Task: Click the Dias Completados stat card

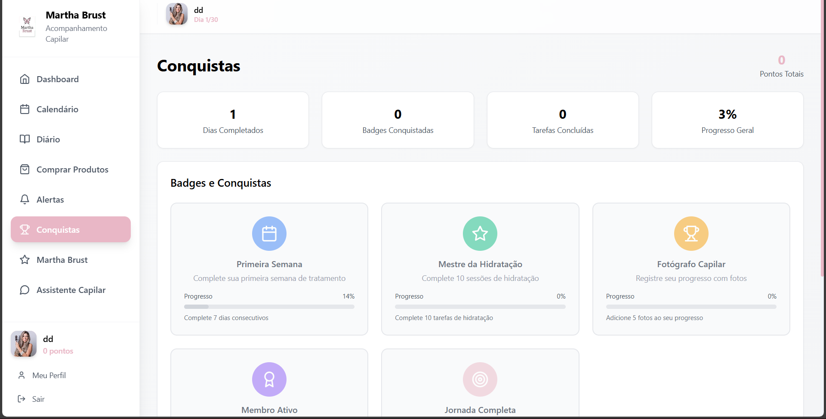Action: click(233, 120)
